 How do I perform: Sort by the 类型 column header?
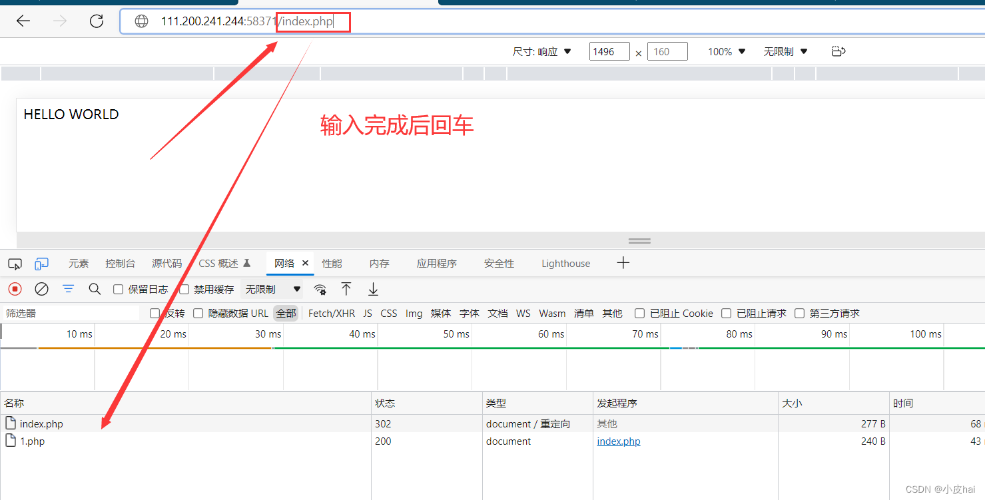click(537, 403)
